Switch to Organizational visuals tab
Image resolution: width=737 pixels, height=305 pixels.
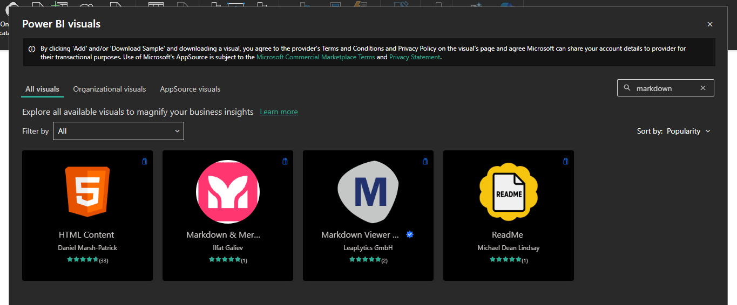(110, 89)
